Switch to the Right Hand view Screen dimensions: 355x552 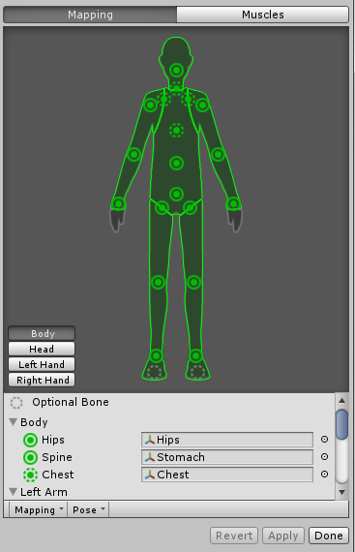[42, 380]
